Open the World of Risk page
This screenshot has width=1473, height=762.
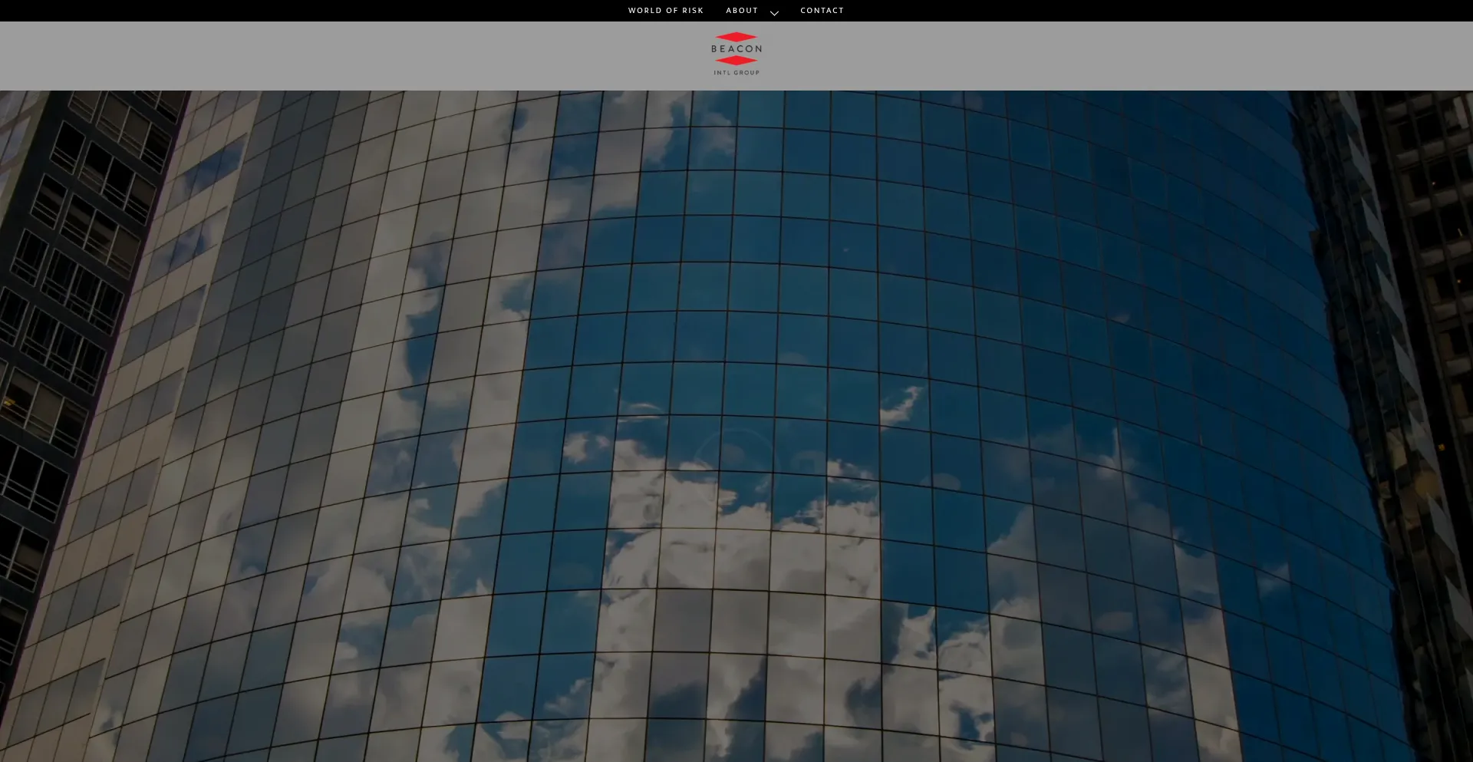click(x=665, y=11)
